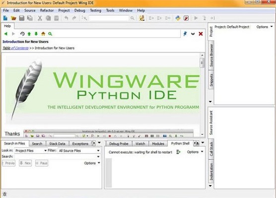Search the Help docs with green magnifier
Image resolution: width=276 pixels, height=198 pixels.
50,34
